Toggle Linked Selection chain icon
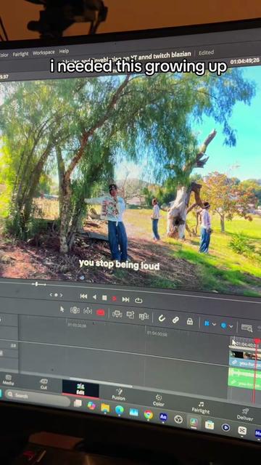 (x=175, y=320)
